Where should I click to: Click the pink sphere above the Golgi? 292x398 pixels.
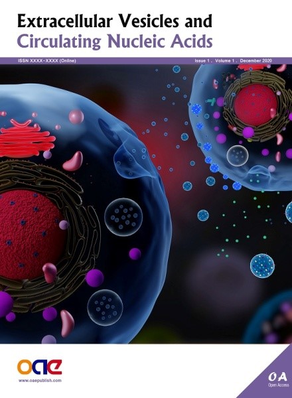pyautogui.click(x=76, y=117)
